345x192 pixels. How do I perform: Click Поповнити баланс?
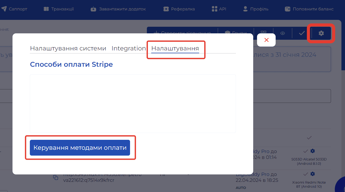309,9
